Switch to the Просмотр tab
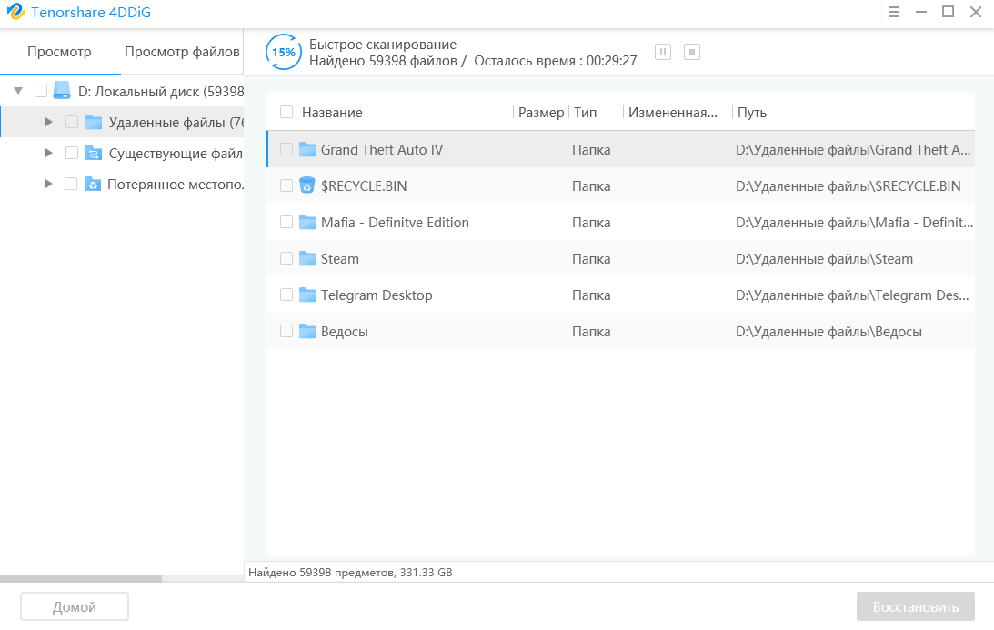 (x=59, y=52)
